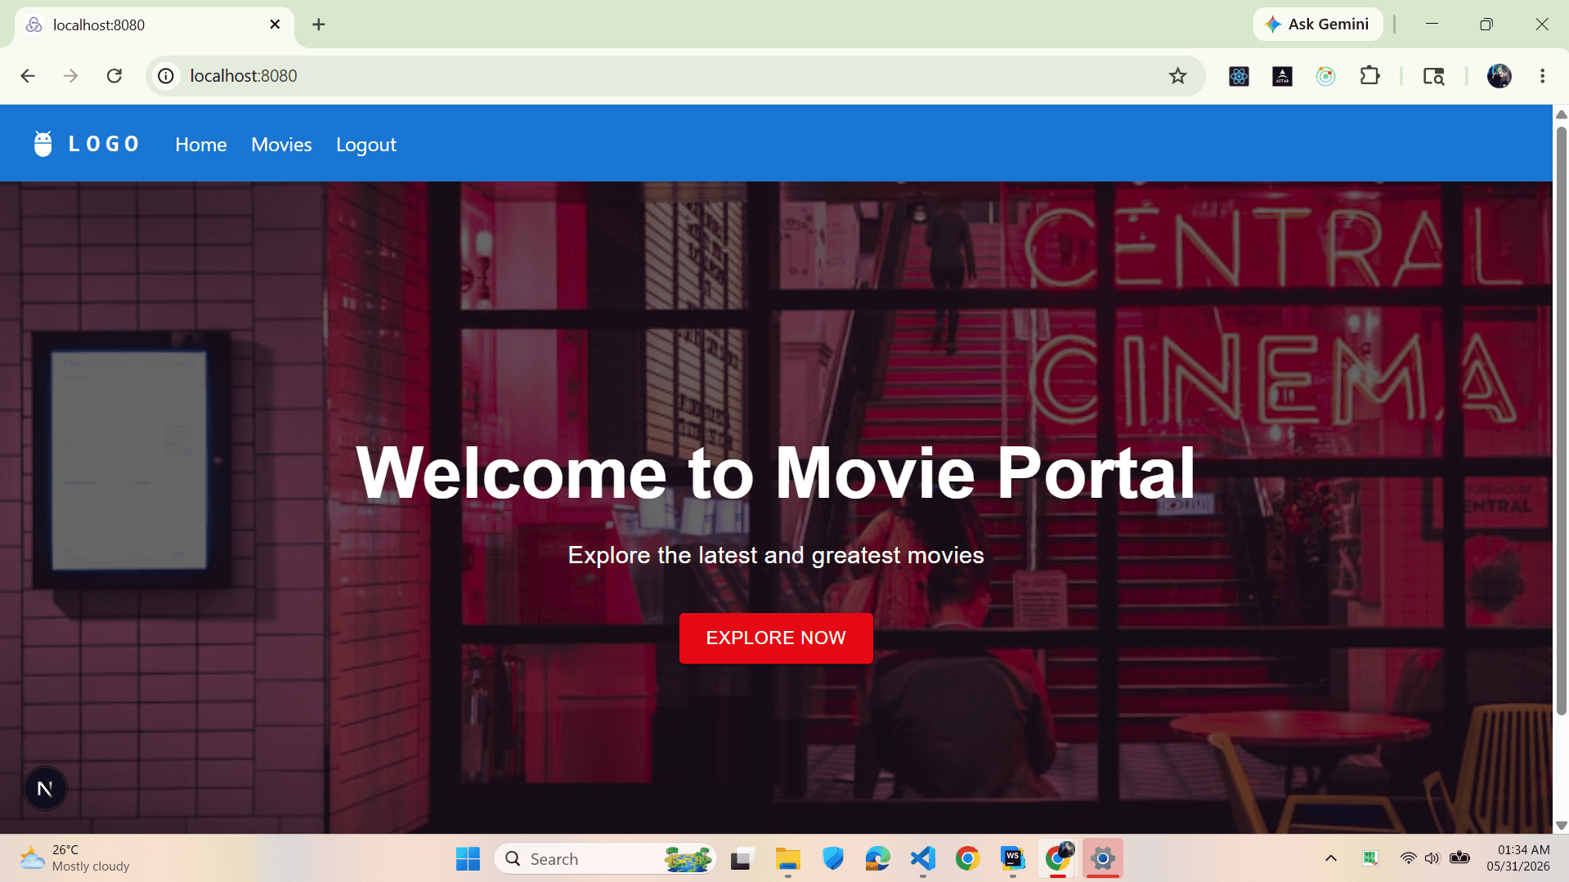The image size is (1569, 882).
Task: Open File Explorer from taskbar
Action: click(788, 858)
